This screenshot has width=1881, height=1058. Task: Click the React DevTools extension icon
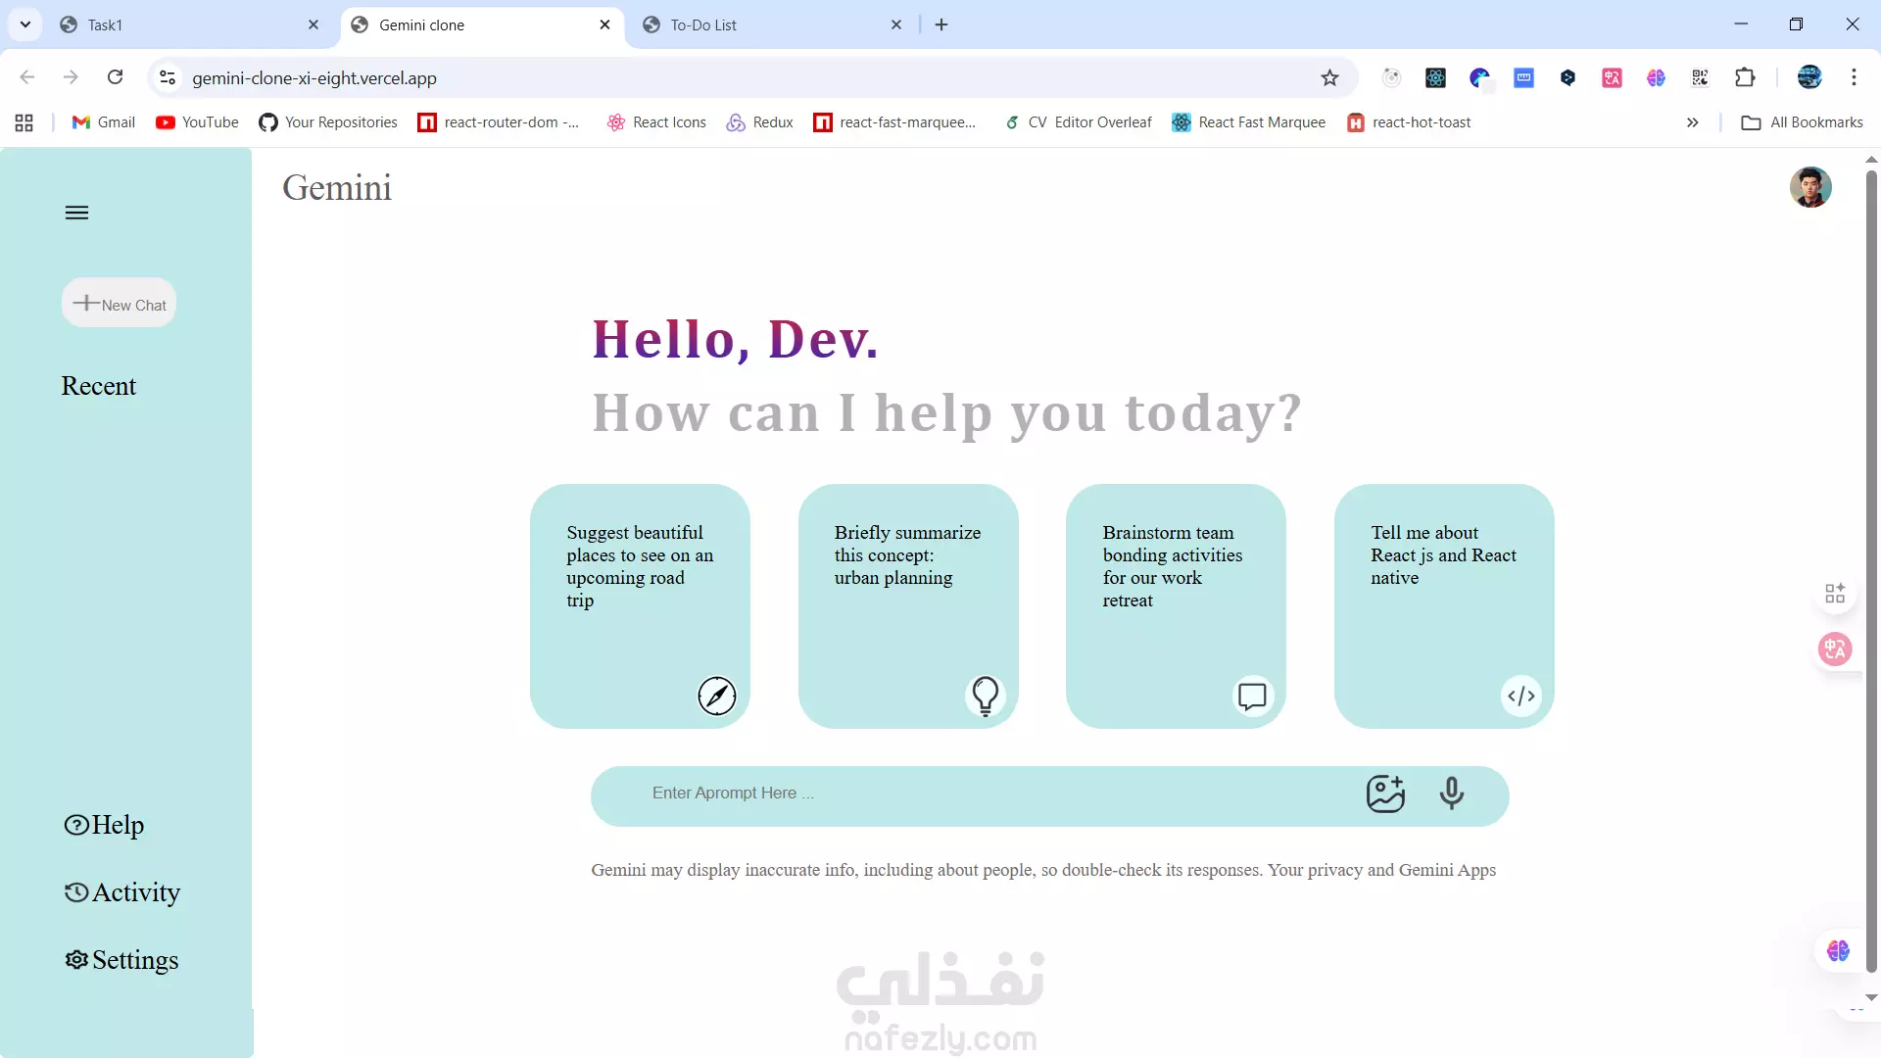pyautogui.click(x=1435, y=77)
